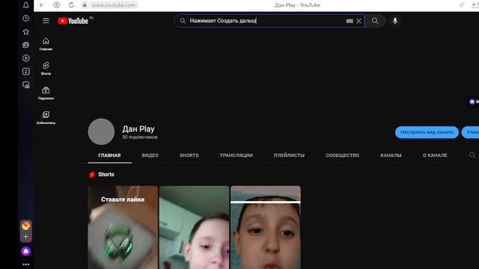Image resolution: width=479 pixels, height=269 pixels.
Task: Open the pinned orange app icon in browser sidebar
Action: 26,226
